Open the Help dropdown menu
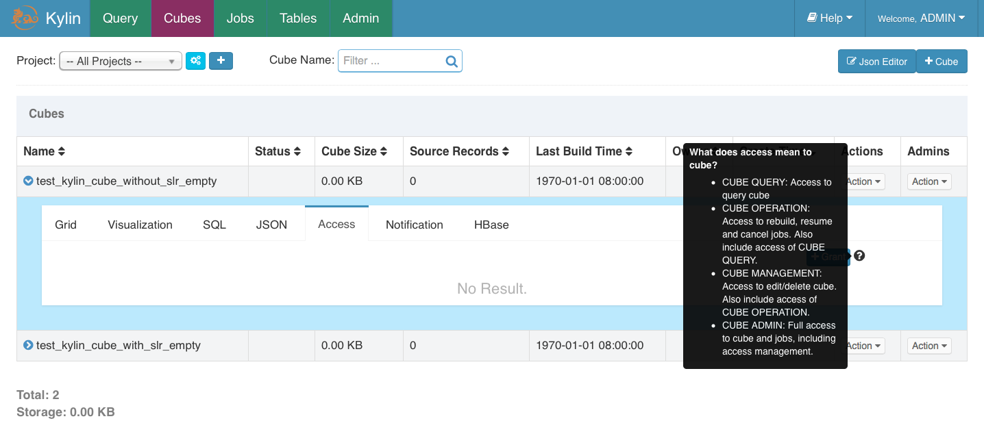Screen dimensions: 984x434 (x=830, y=18)
